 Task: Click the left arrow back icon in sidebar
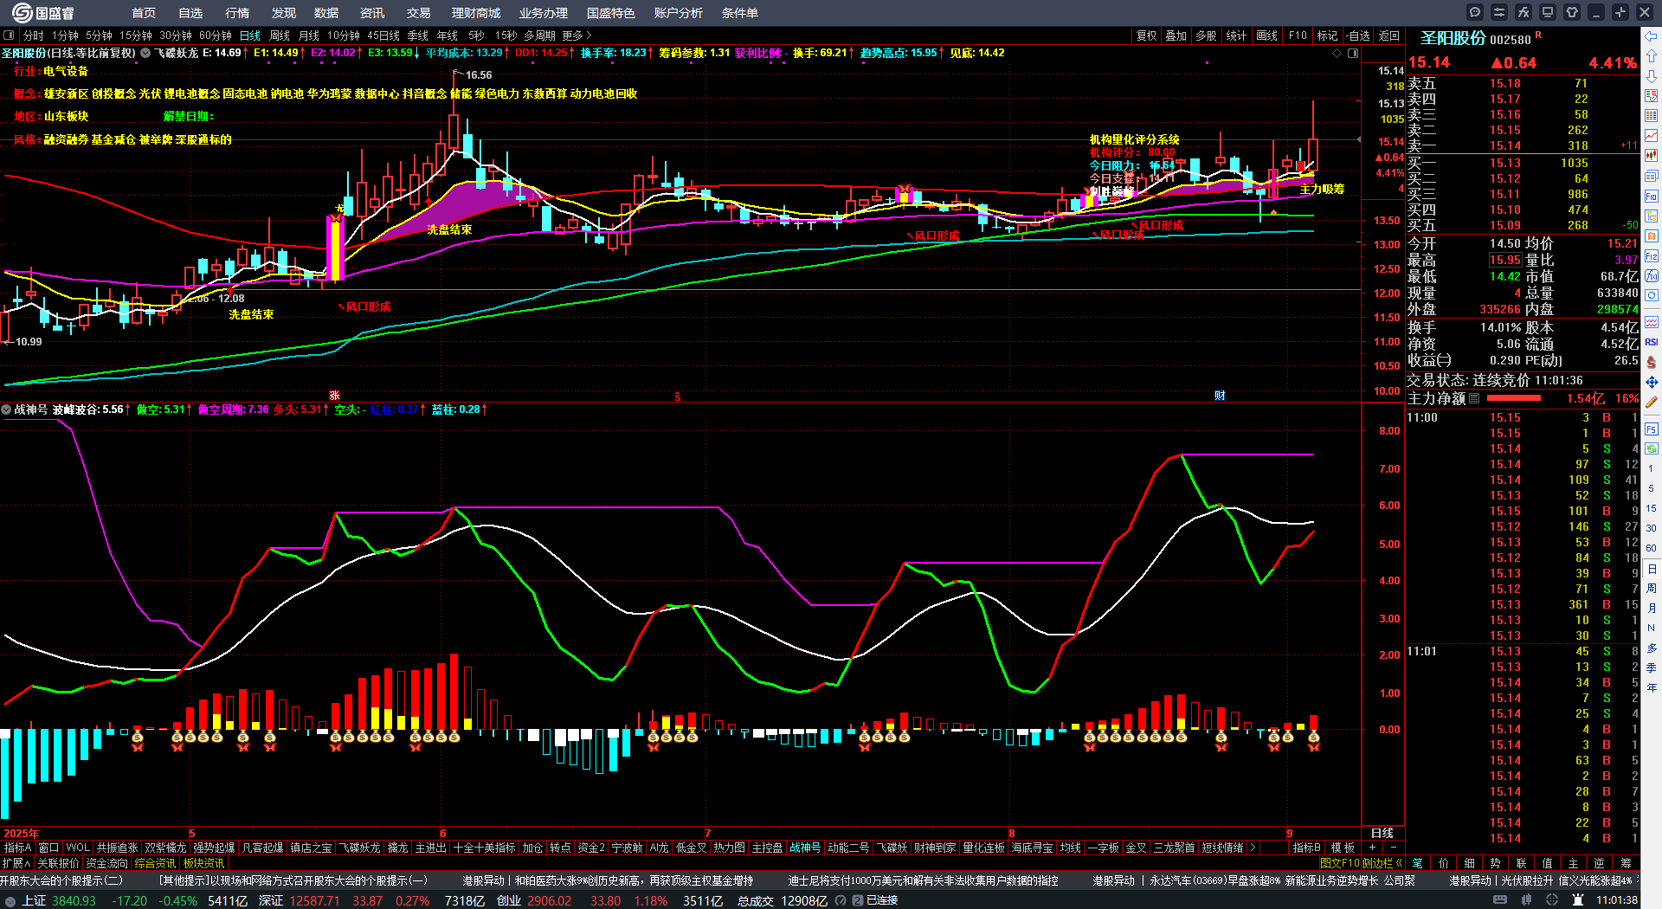(x=1652, y=36)
